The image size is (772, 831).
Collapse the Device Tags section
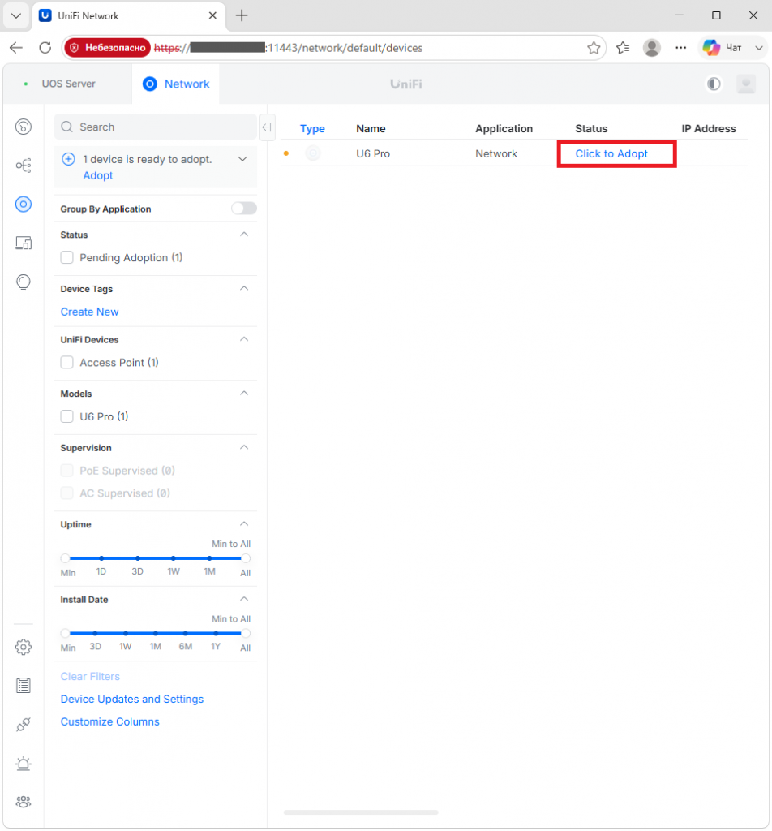(x=244, y=288)
